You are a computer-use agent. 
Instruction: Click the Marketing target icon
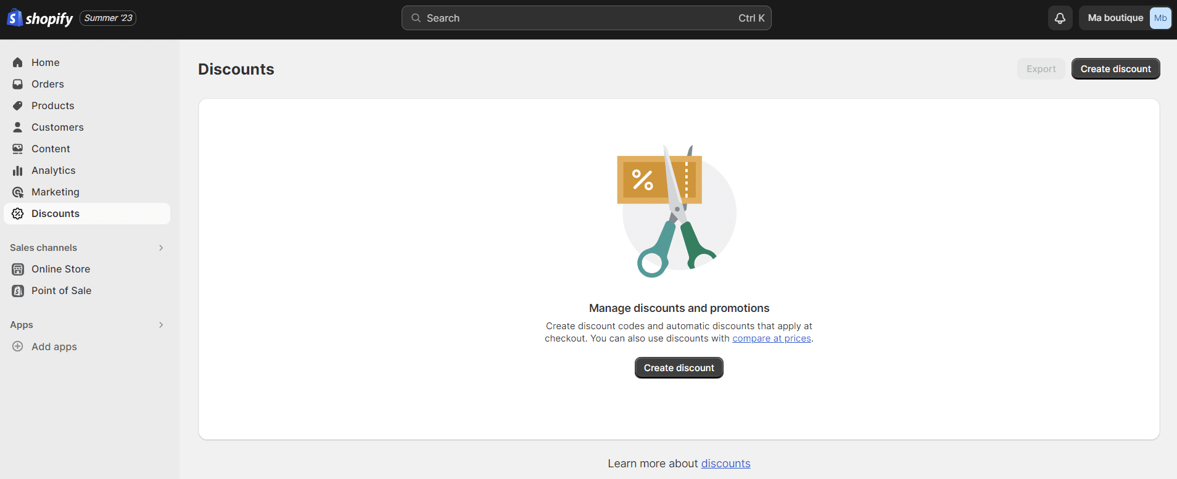click(x=18, y=192)
